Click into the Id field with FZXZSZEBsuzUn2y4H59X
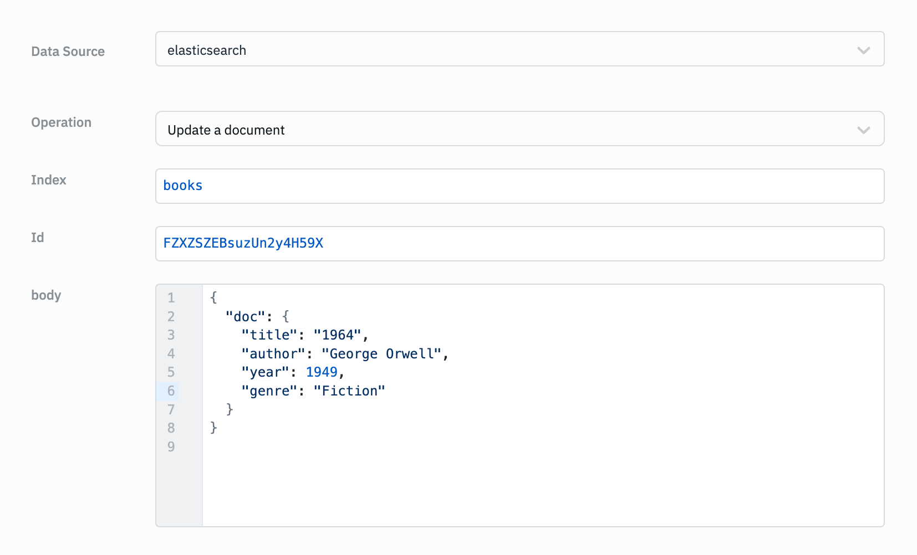 [519, 244]
